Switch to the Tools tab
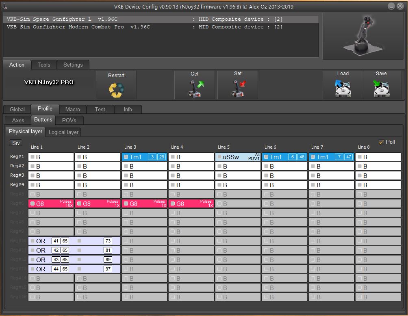Screen dimensions: 408x316 pos(44,65)
